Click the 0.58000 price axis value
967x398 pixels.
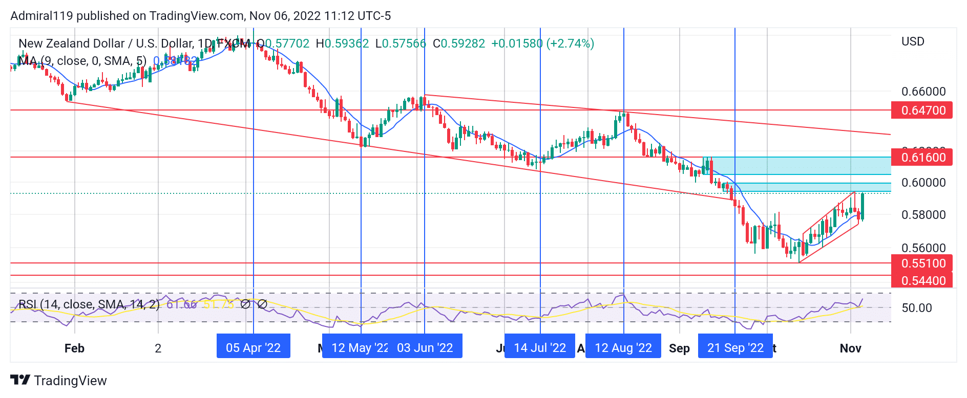923,215
